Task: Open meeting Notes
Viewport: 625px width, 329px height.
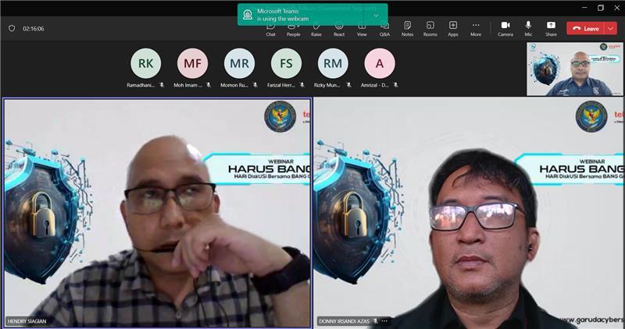Action: point(407,29)
